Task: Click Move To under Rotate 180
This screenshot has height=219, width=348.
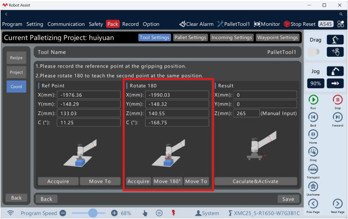Action: coord(196,181)
